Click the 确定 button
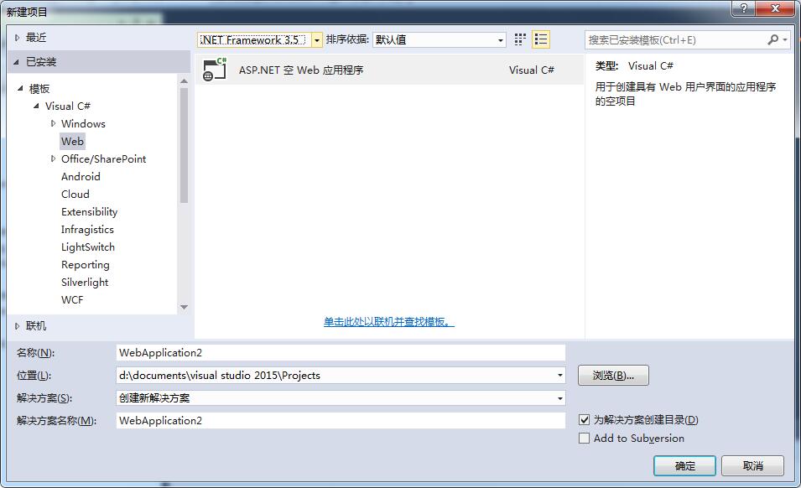Image resolution: width=801 pixels, height=488 pixels. (684, 465)
